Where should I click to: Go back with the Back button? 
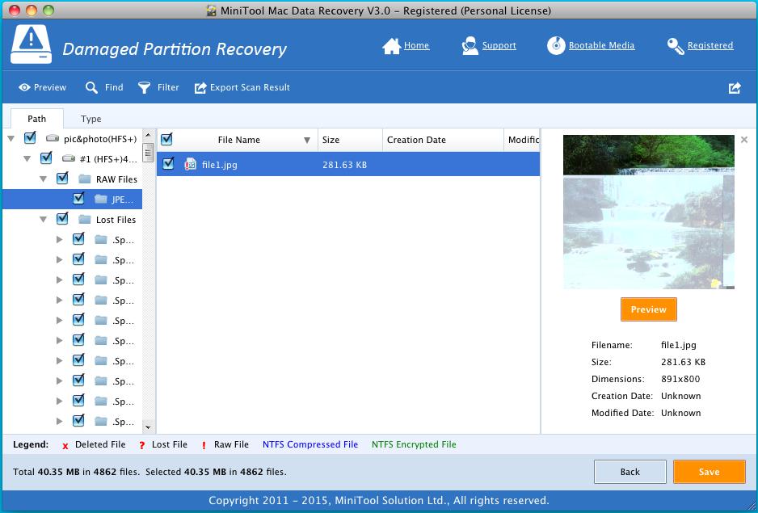pyautogui.click(x=630, y=472)
